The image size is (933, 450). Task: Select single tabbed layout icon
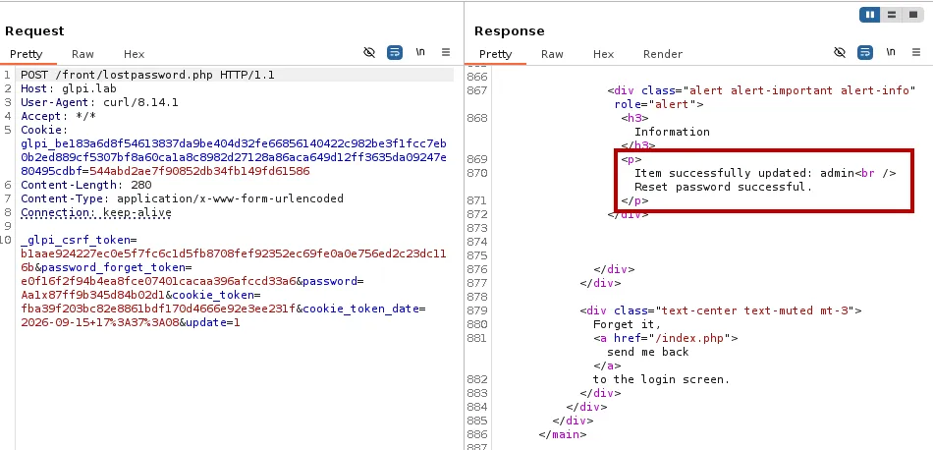pos(912,15)
